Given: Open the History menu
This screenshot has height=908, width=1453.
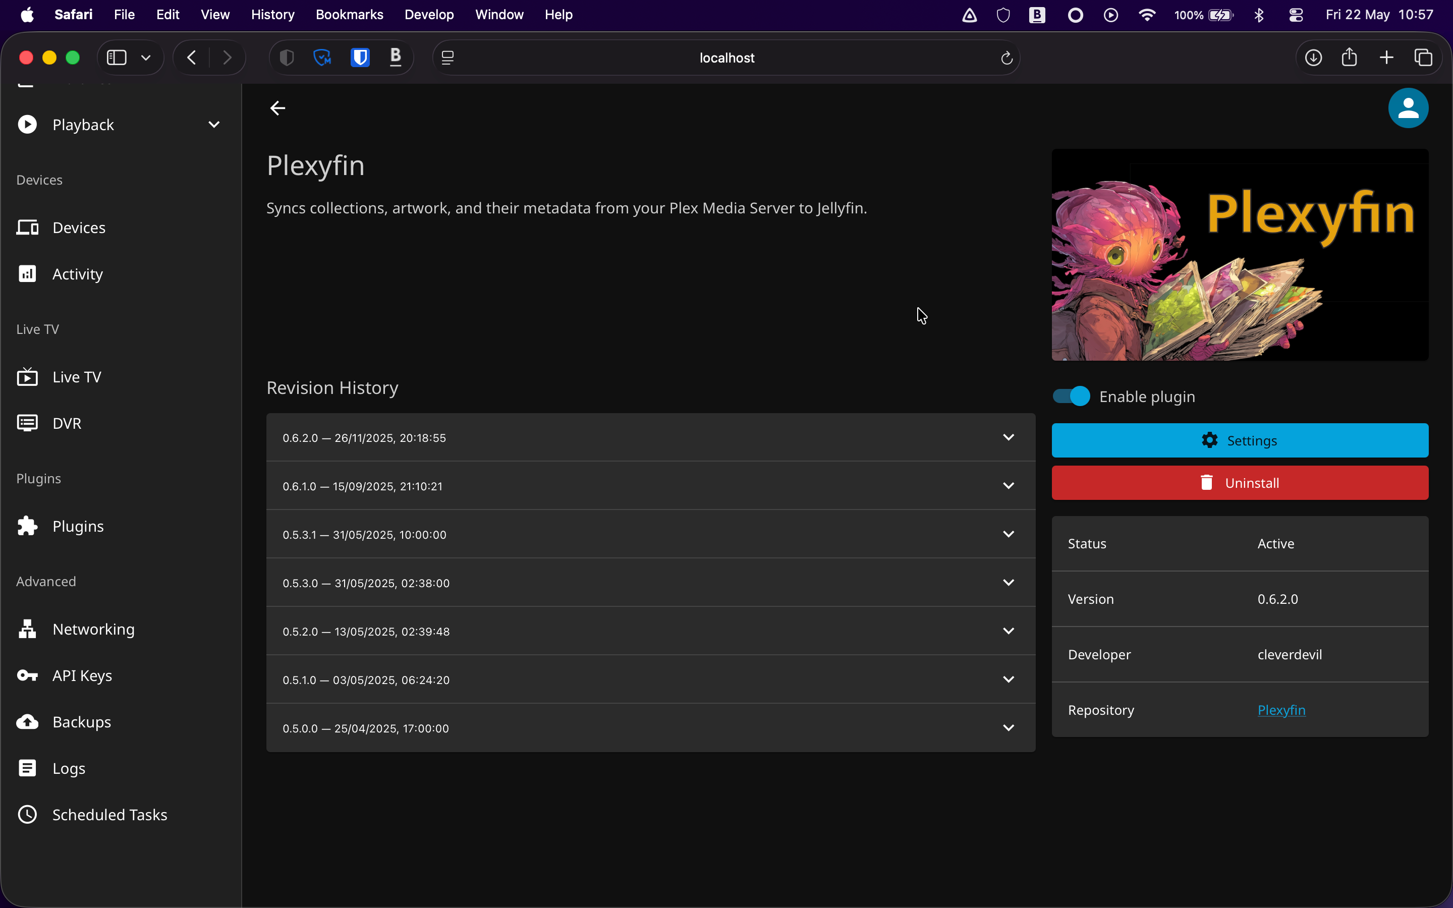Looking at the screenshot, I should click(x=272, y=15).
